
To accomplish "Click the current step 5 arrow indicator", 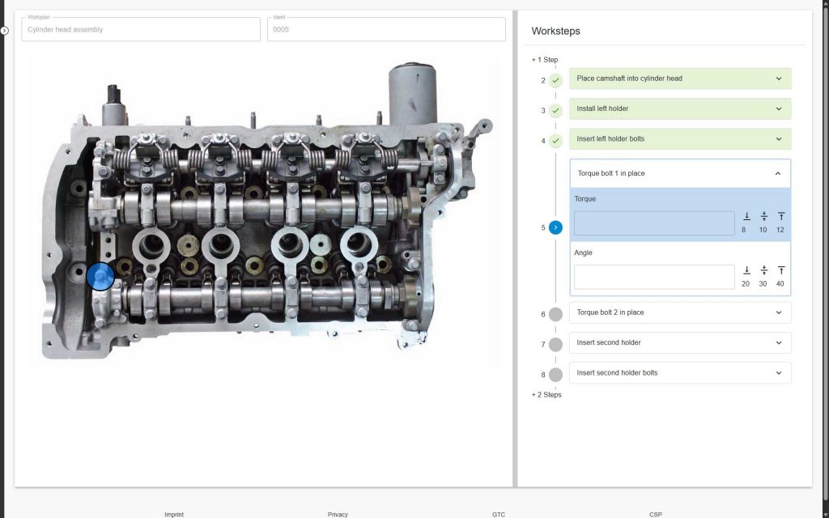I will pyautogui.click(x=555, y=227).
